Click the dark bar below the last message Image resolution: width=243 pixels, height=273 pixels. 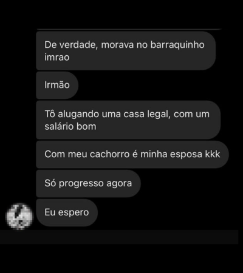tap(119, 237)
